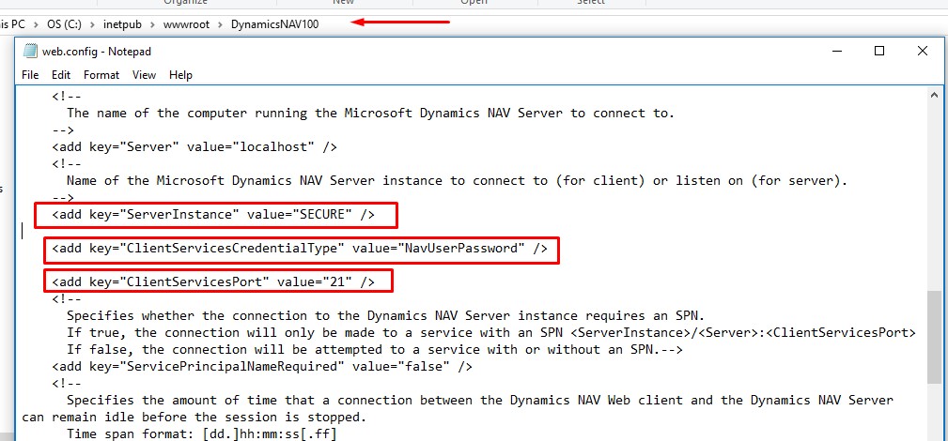Viewport: 948px width, 441px height.
Task: Open the View menu in Notepad
Action: tap(145, 75)
